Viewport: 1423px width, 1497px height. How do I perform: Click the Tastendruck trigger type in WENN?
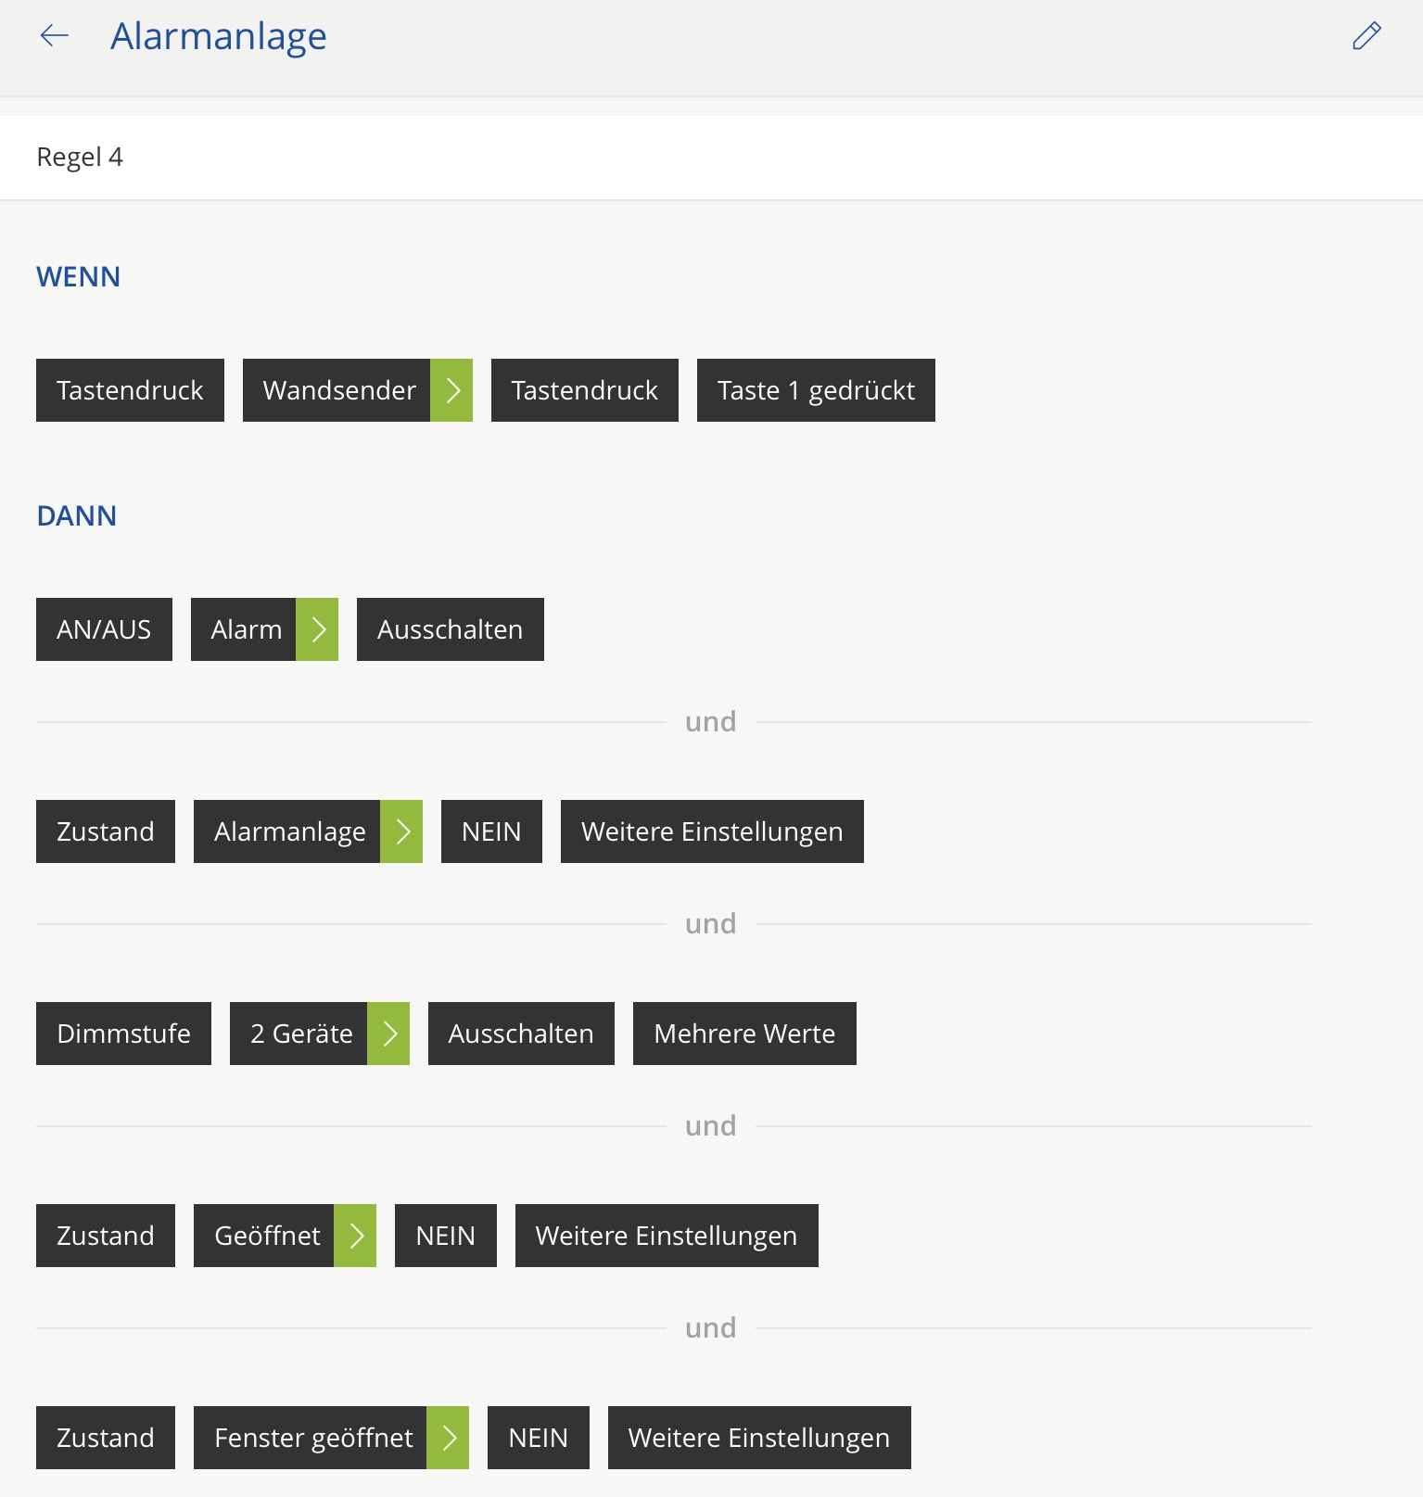tap(130, 390)
